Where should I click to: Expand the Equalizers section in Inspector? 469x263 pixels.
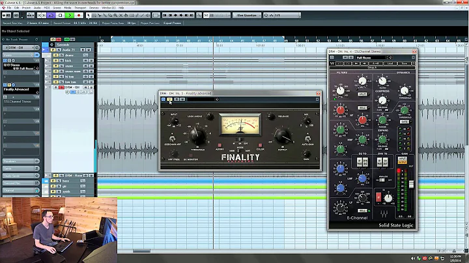(x=21, y=161)
